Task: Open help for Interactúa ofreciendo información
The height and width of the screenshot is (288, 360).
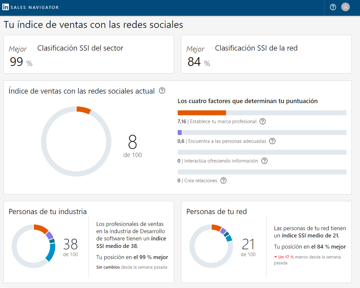Action: point(265,161)
